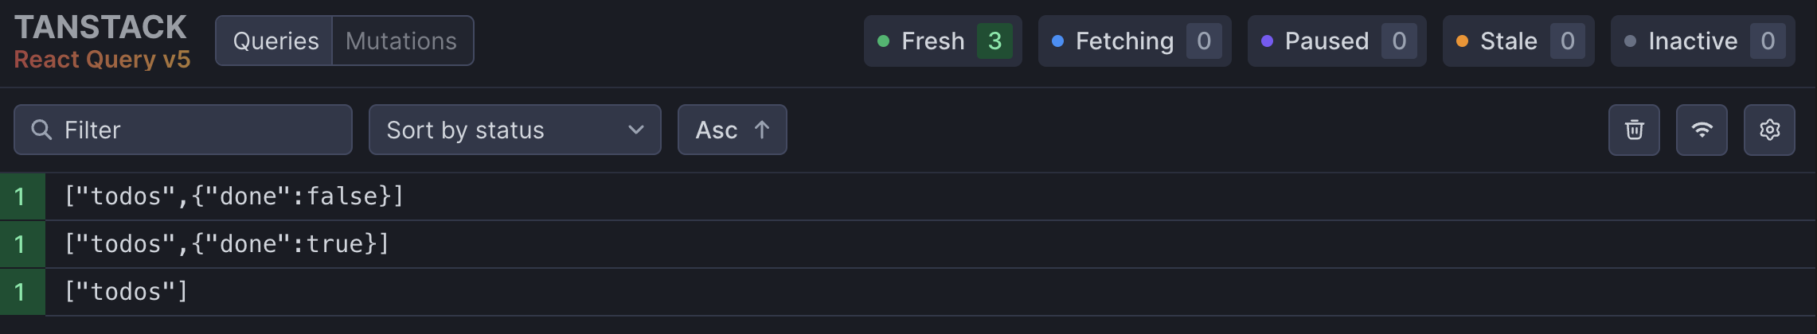Click inside the Filter input field
The width and height of the screenshot is (1817, 334).
[183, 130]
